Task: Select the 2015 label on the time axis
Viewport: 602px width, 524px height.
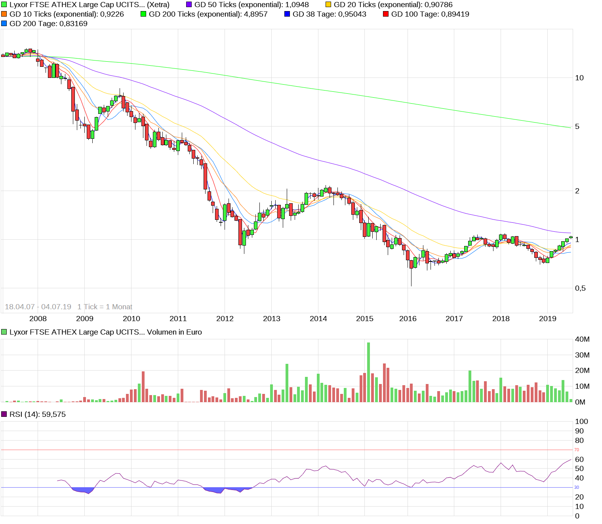Action: [x=365, y=318]
